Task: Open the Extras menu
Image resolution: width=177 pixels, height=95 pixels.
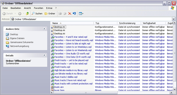Action: pos(49,8)
